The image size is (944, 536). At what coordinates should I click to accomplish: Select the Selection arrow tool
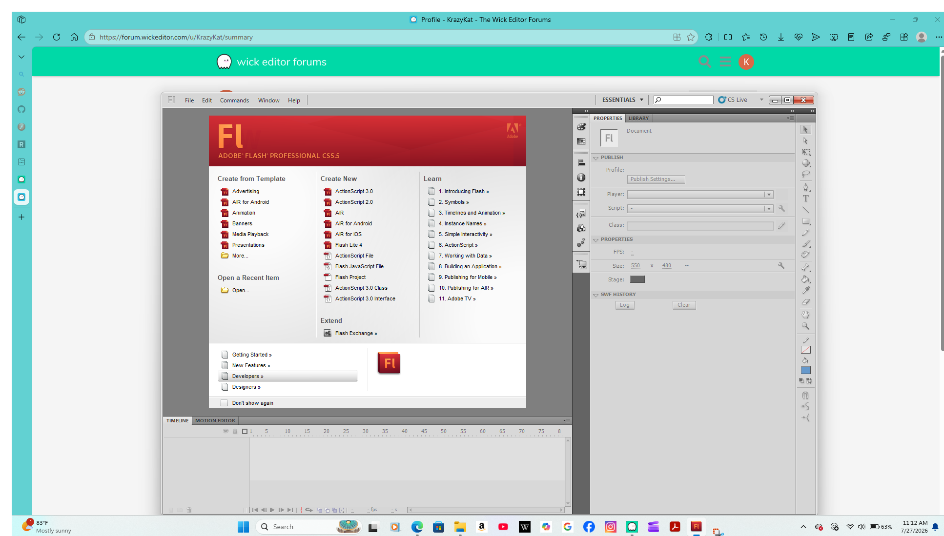[x=805, y=130]
